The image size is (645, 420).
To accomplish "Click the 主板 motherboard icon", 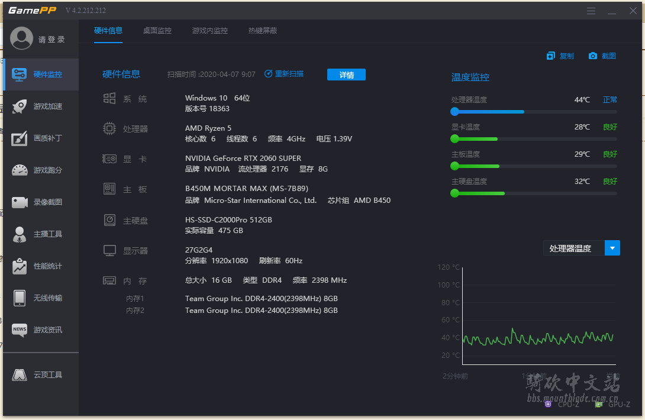I will click(x=109, y=189).
